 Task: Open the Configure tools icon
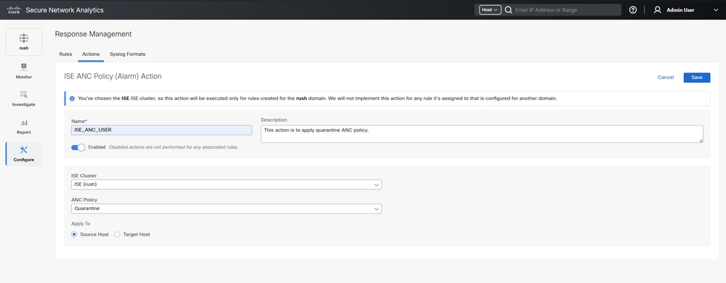click(x=23, y=149)
